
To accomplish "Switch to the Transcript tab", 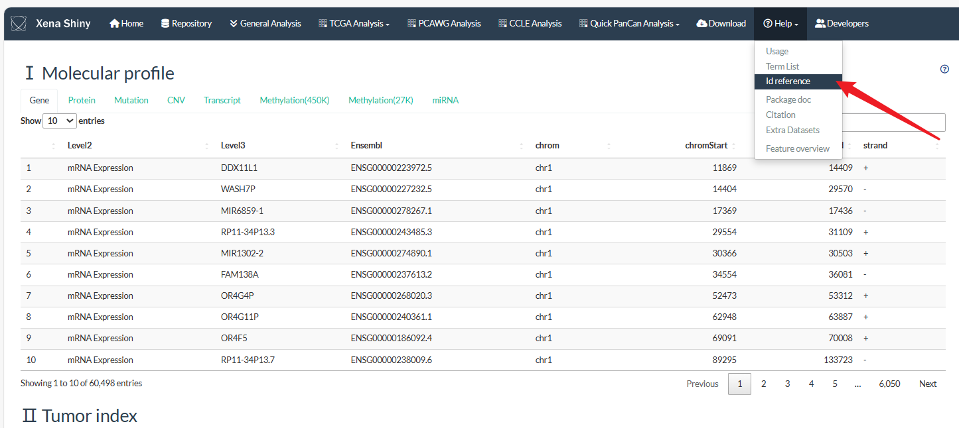I will coord(222,100).
